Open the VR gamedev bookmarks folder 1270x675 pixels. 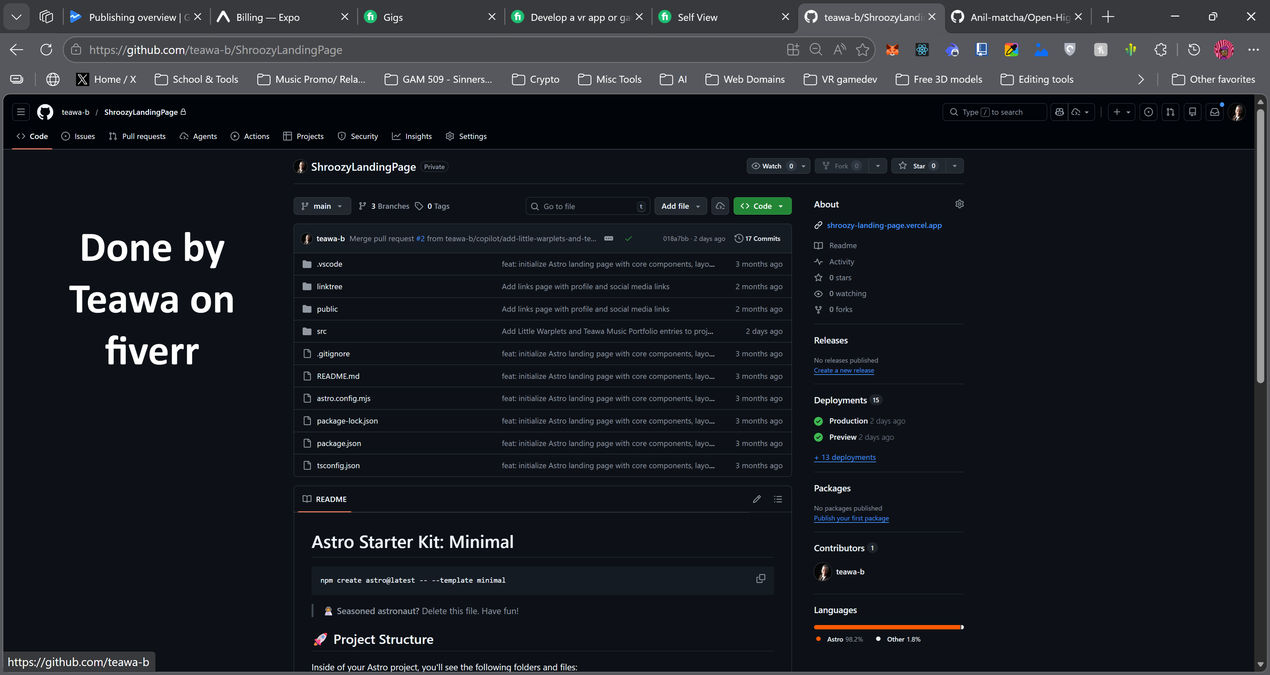coord(840,79)
